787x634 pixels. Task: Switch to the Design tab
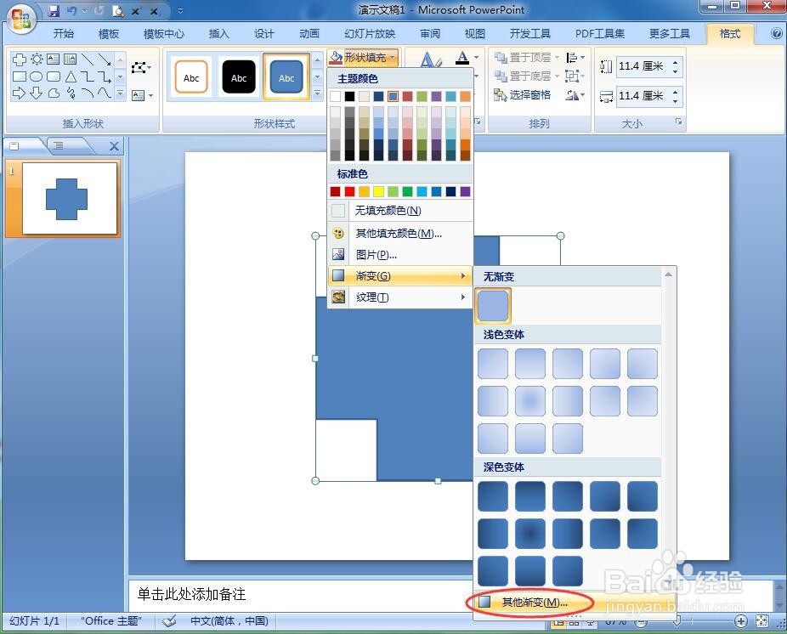coord(264,34)
